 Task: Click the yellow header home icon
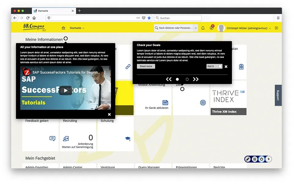[63, 28]
